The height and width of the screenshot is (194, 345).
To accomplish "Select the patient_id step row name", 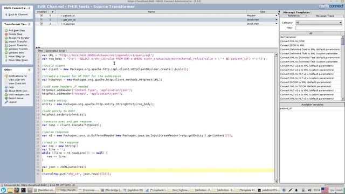I will 69,16.
